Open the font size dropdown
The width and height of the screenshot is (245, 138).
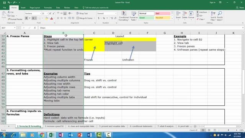pyautogui.click(x=47, y=13)
